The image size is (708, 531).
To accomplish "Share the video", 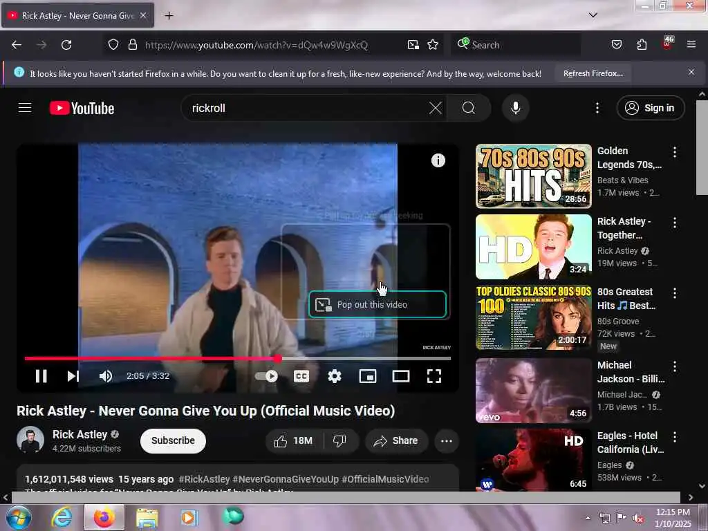I will coord(396,440).
